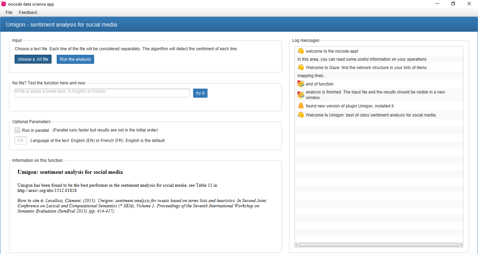The width and height of the screenshot is (478, 254).
Task: Enable the Run in parallel checkbox
Action: tap(17, 130)
